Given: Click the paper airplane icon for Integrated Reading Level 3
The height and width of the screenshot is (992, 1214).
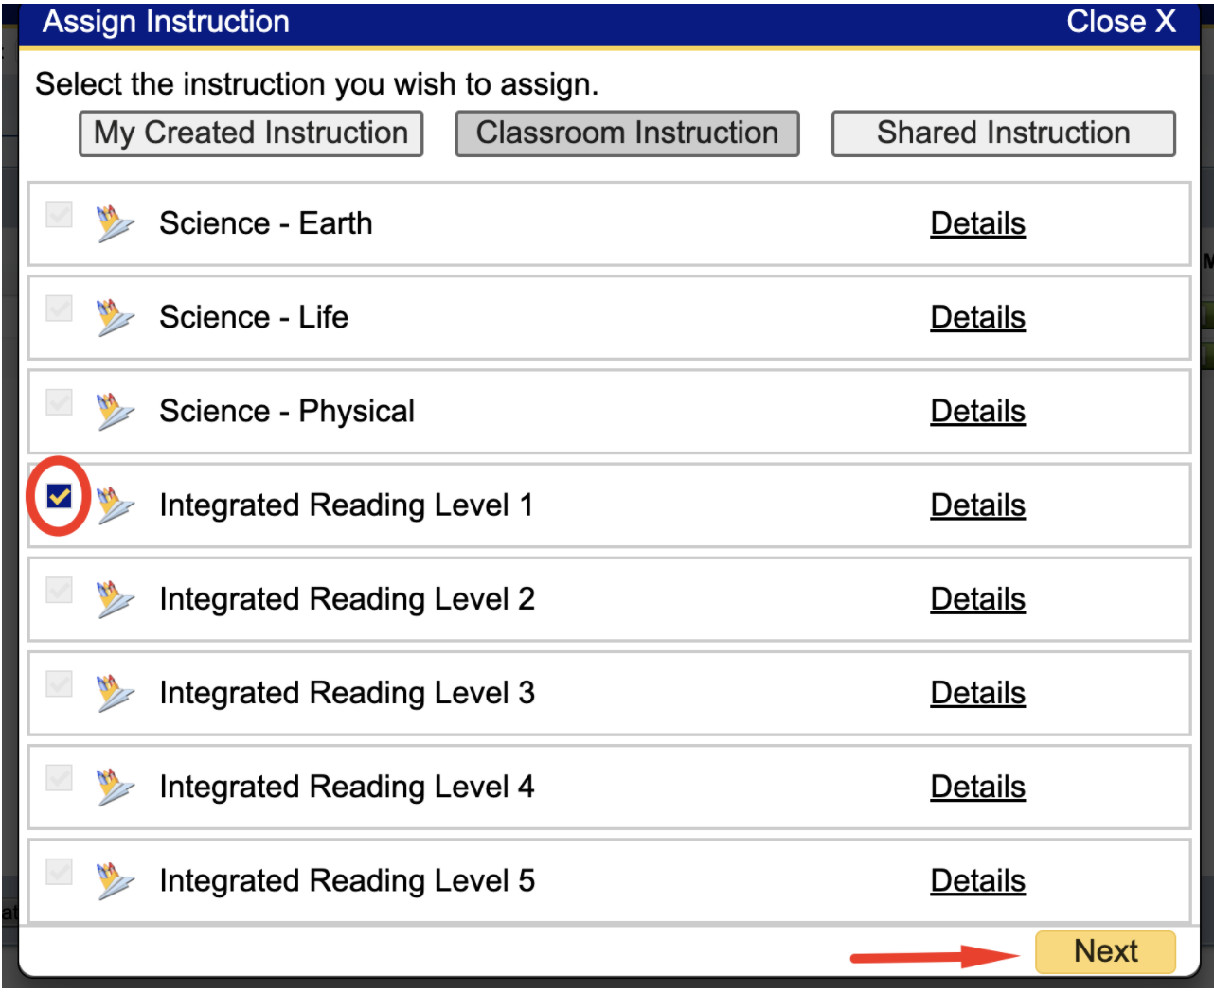Looking at the screenshot, I should point(116,693).
